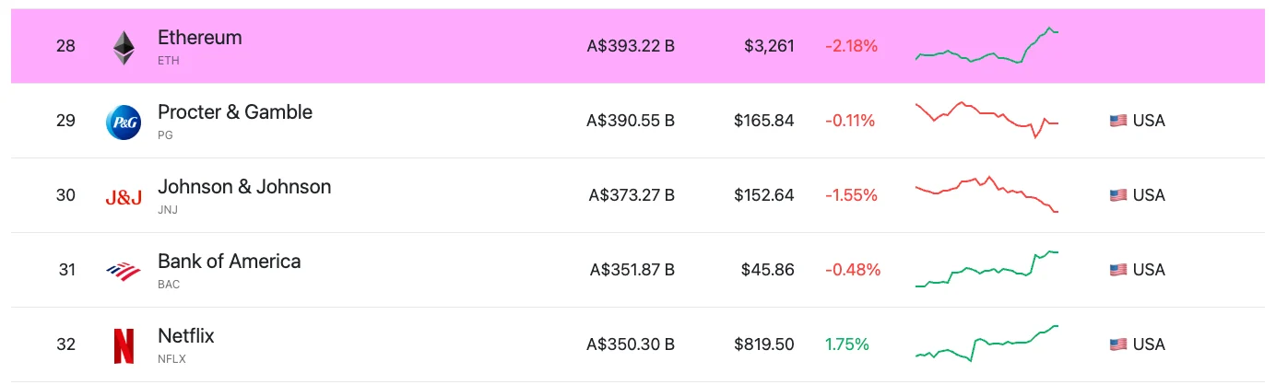Click the USA flag in Procter & Gamble row
The image size is (1276, 385).
click(1118, 121)
